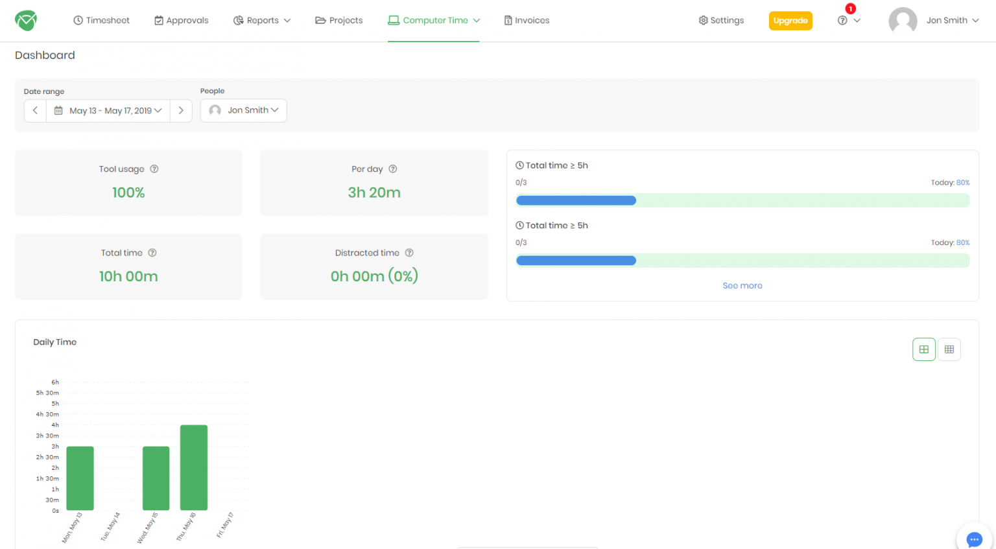The image size is (996, 549).
Task: Click the help icon beside Tool usage
Action: (154, 169)
